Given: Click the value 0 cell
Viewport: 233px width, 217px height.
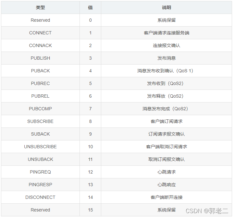Looking at the screenshot, I should pos(90,20).
